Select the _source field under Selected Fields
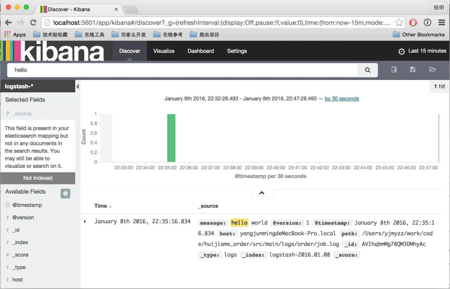The width and height of the screenshot is (450, 289). [x=22, y=114]
